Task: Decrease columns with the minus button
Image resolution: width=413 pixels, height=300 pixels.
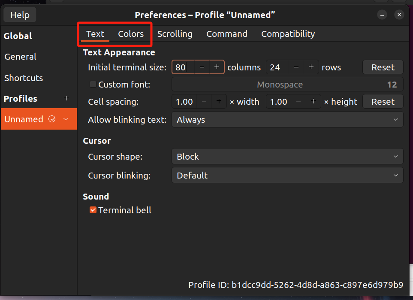Action: point(202,67)
